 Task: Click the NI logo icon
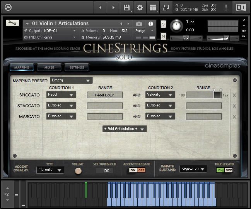coord(241,7)
